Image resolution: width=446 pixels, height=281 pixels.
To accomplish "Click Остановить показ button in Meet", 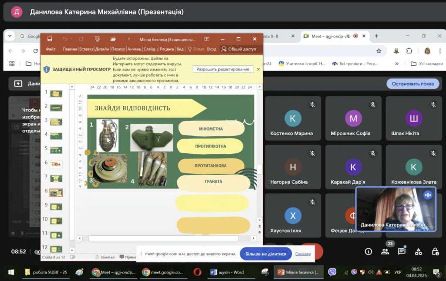I will 413,84.
